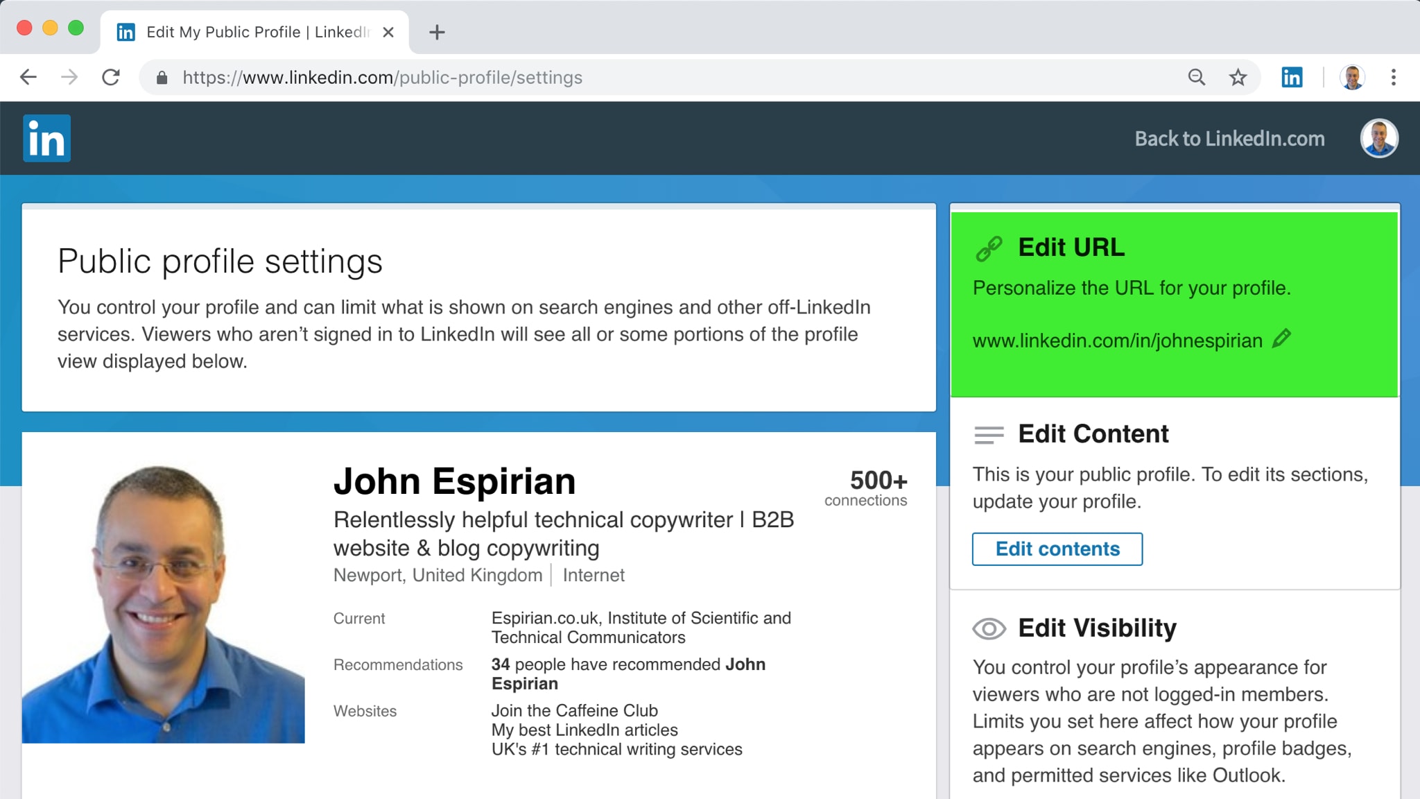Click the LinkedIn logo in the top navigation bar

coord(46,138)
